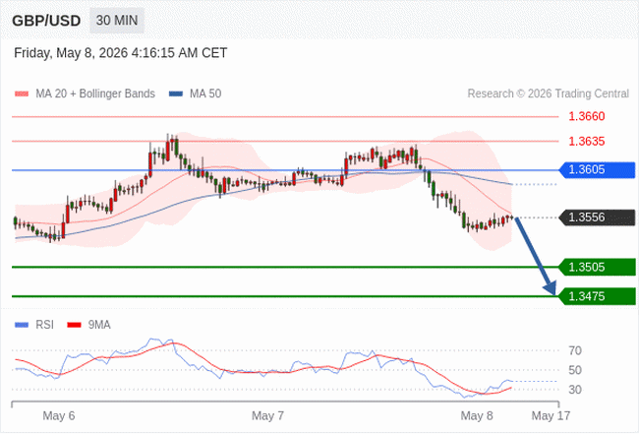Click the 'RSI' legend label
The image size is (639, 434).
44,325
